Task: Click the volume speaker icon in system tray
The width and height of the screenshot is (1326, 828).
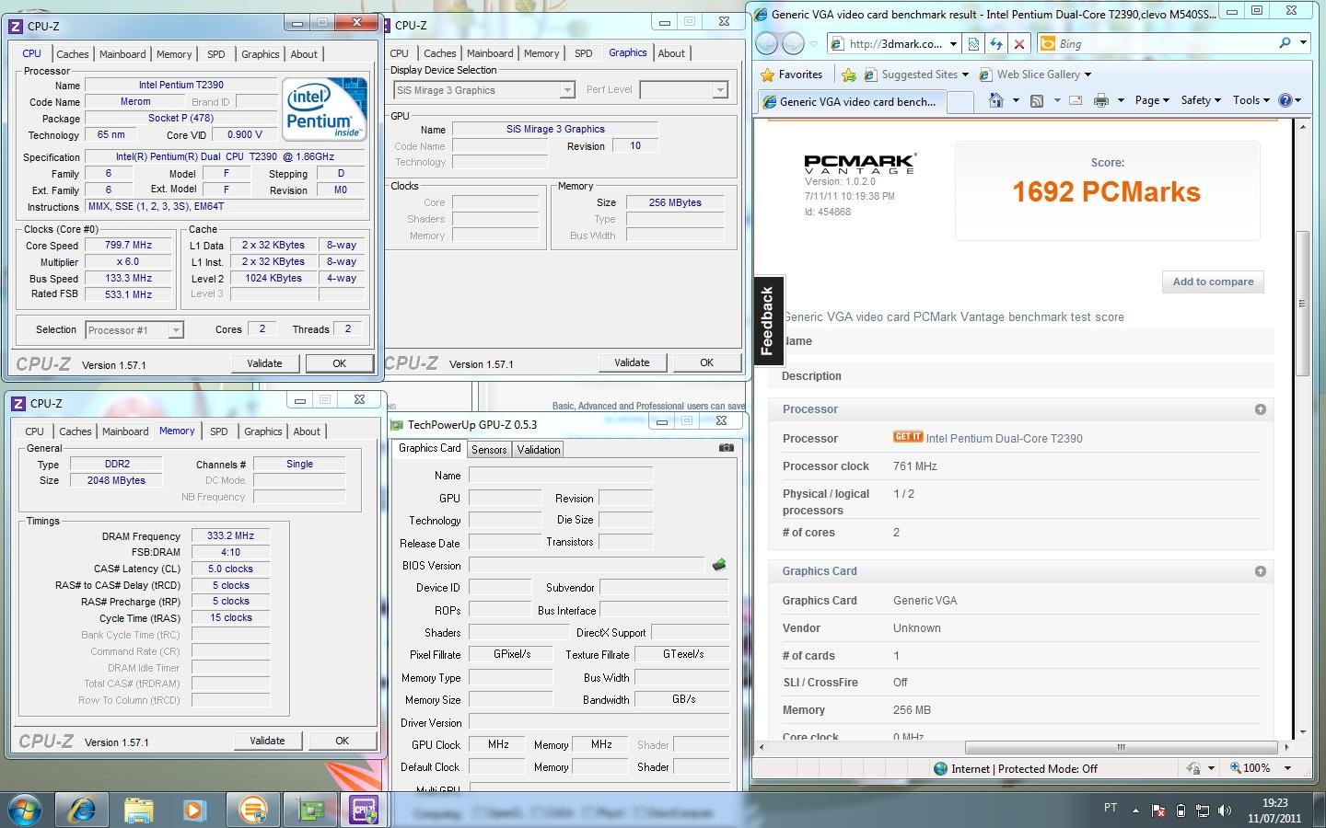Action: (x=1224, y=811)
